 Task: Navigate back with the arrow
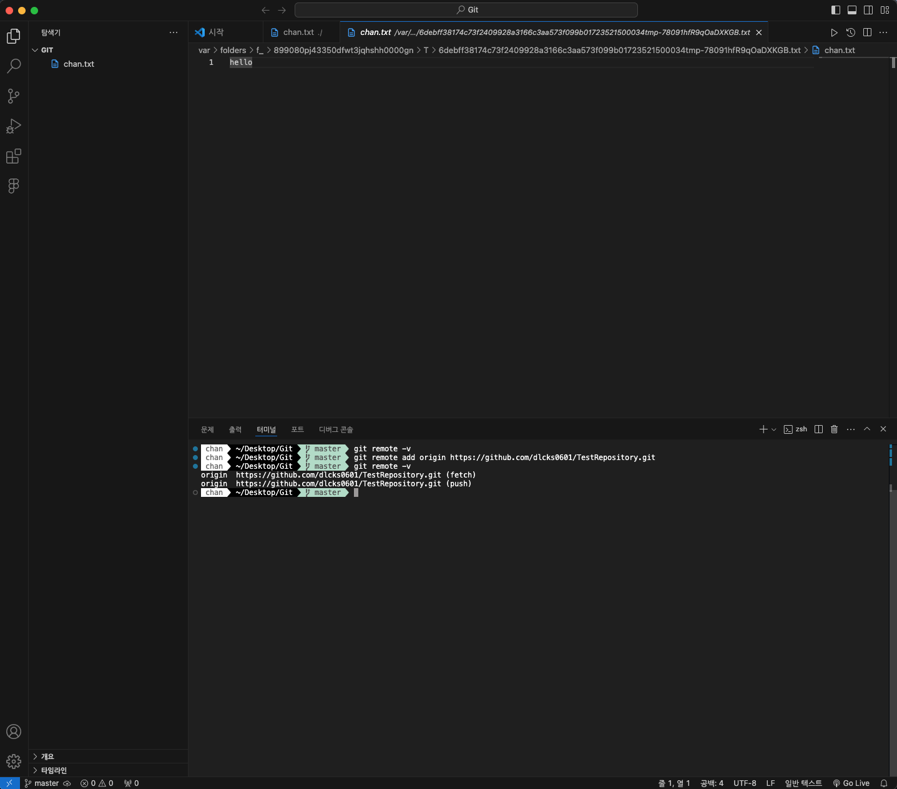tap(265, 10)
